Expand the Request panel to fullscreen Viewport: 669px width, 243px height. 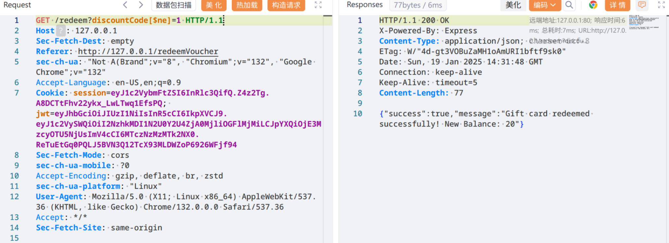coord(318,5)
